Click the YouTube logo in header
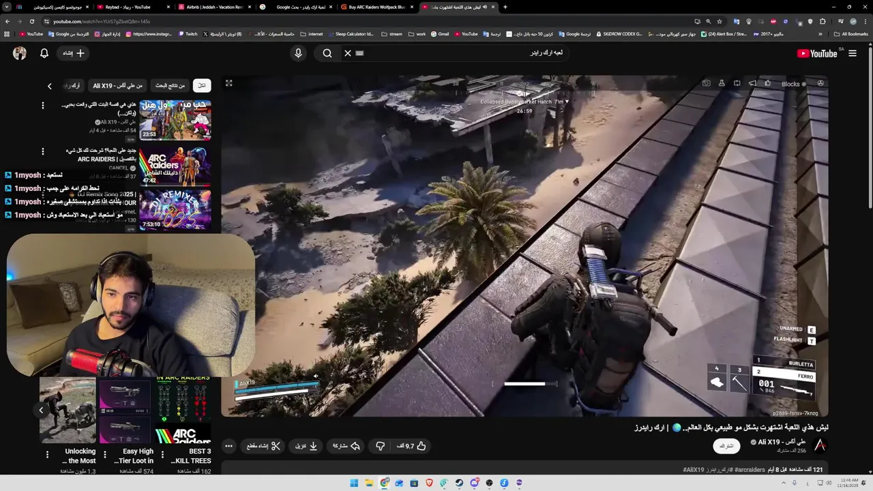 (x=817, y=53)
